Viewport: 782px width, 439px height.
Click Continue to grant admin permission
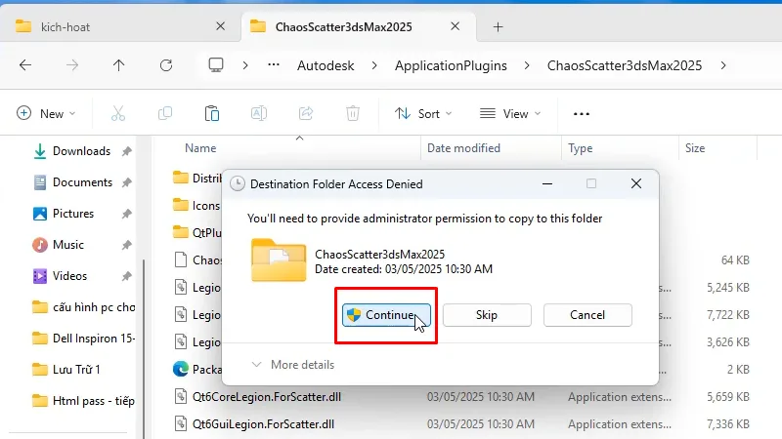386,315
